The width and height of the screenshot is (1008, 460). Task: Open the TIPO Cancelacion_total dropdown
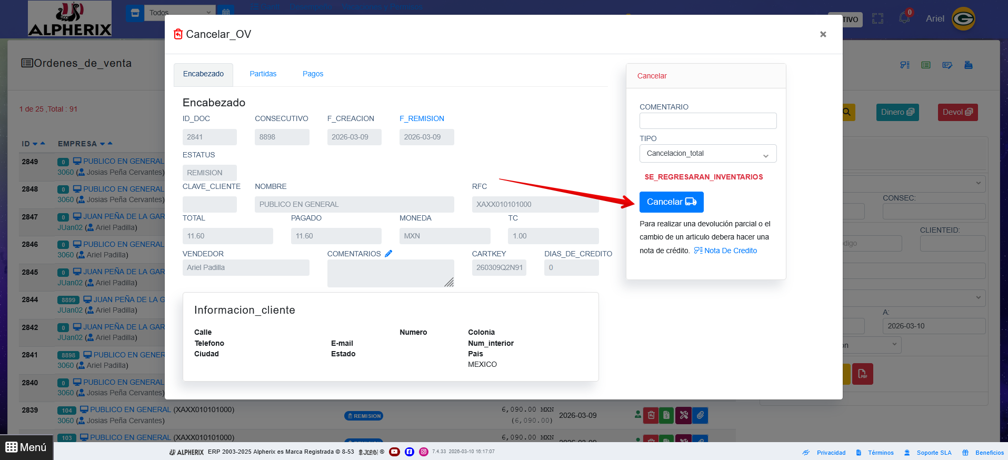coord(707,154)
